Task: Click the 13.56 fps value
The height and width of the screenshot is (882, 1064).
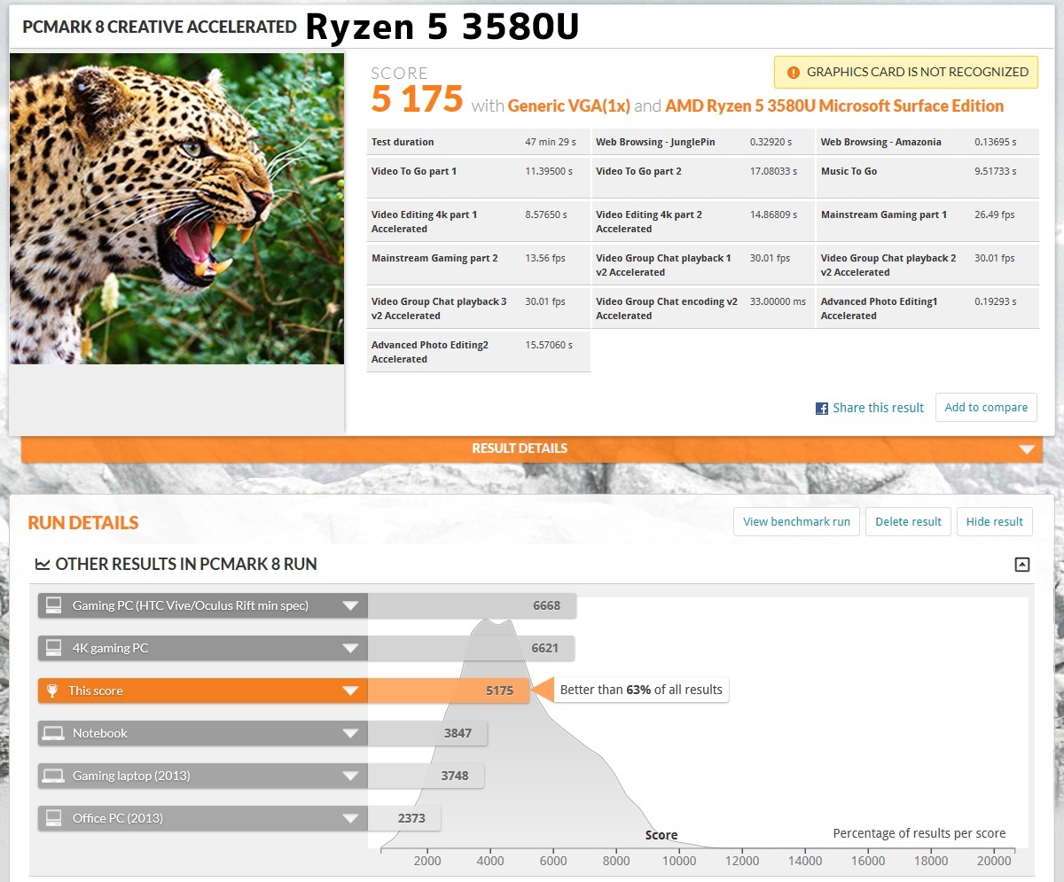Action: pyautogui.click(x=545, y=258)
